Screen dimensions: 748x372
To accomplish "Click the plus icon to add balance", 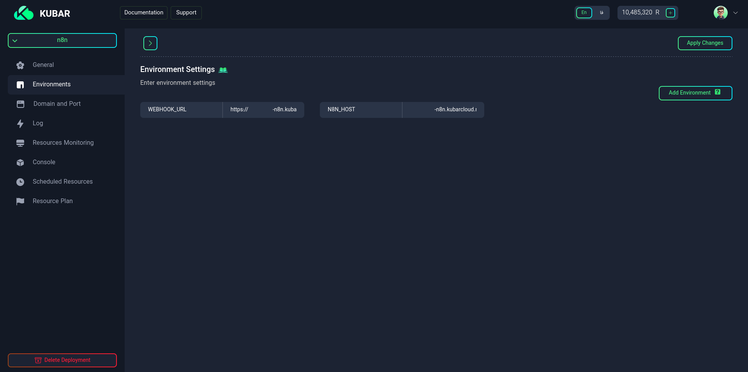I will pyautogui.click(x=670, y=13).
